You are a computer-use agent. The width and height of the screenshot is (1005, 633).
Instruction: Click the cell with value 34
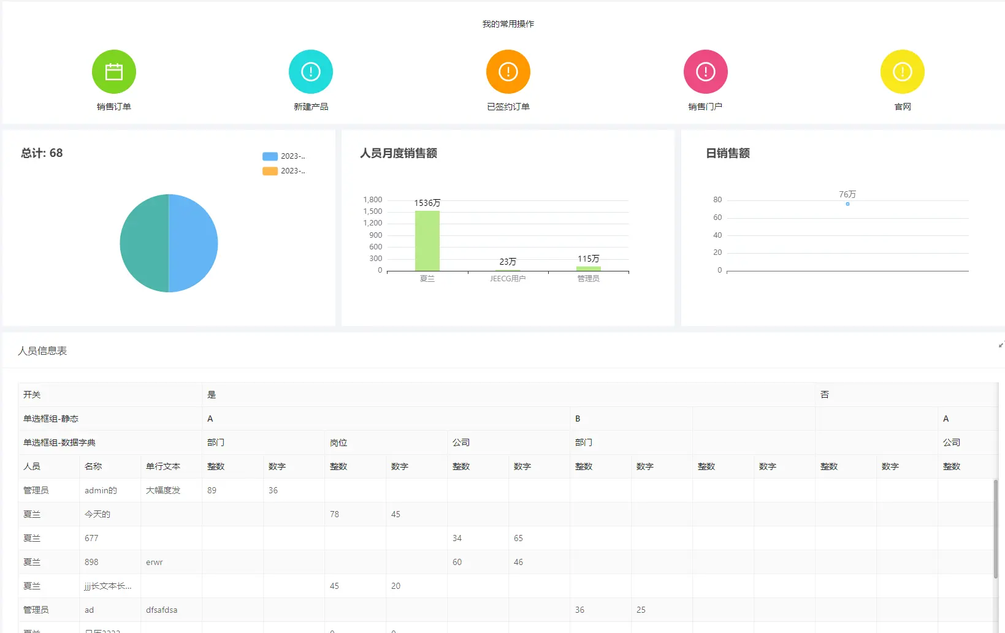coord(478,538)
